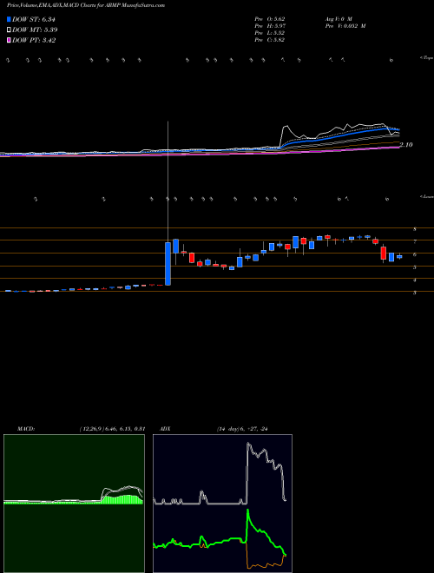434x573 pixels.
Task: Click the price axis label 7
Action: 415,242
